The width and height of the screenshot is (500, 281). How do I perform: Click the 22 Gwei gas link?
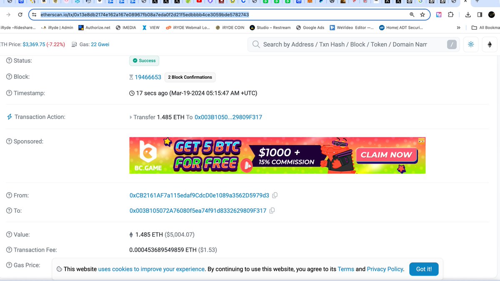click(100, 45)
